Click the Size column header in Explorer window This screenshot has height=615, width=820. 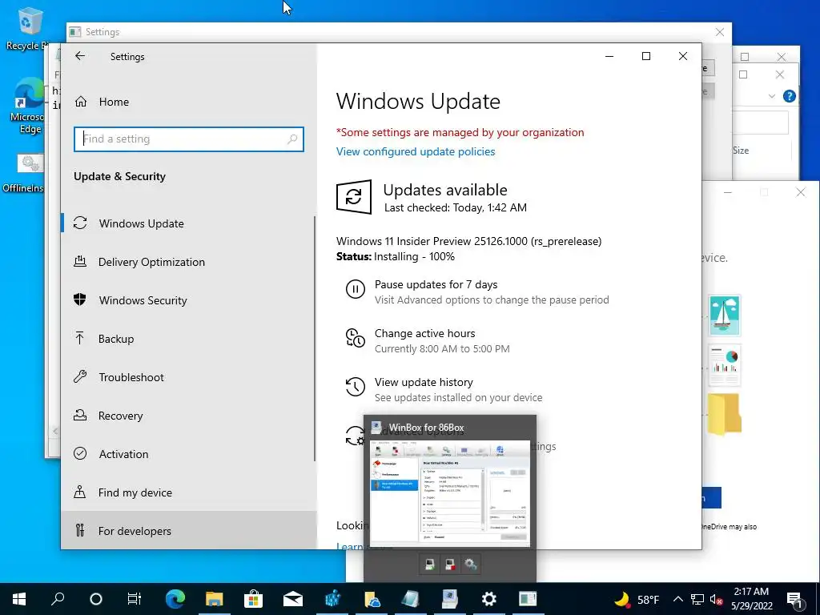[x=741, y=151]
